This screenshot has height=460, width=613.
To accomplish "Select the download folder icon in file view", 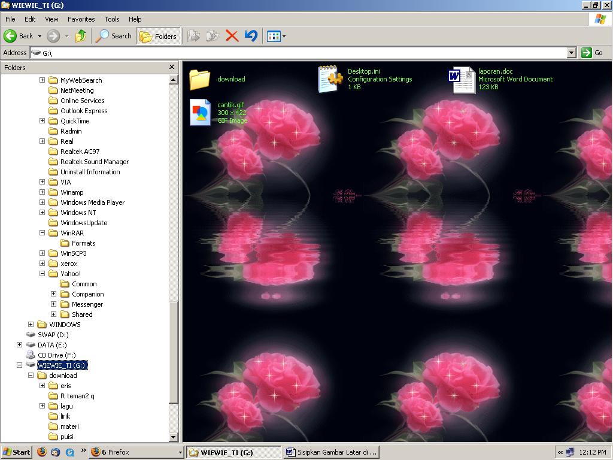I will pyautogui.click(x=200, y=80).
